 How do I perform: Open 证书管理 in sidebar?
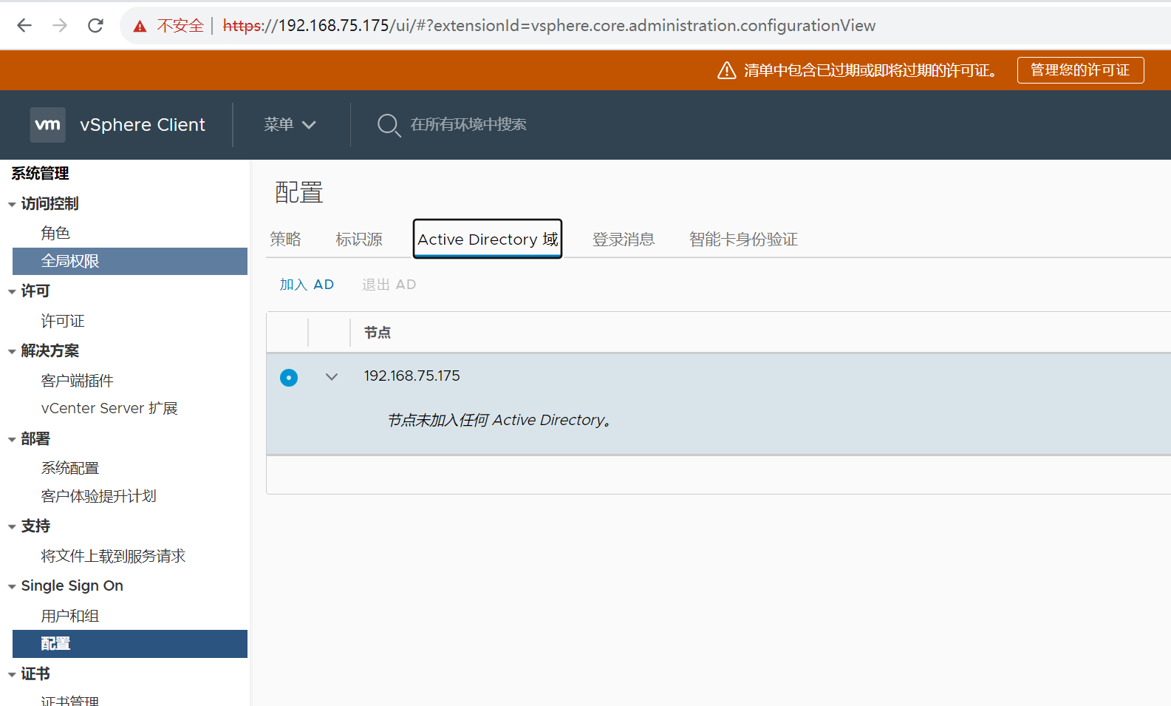coord(70,700)
